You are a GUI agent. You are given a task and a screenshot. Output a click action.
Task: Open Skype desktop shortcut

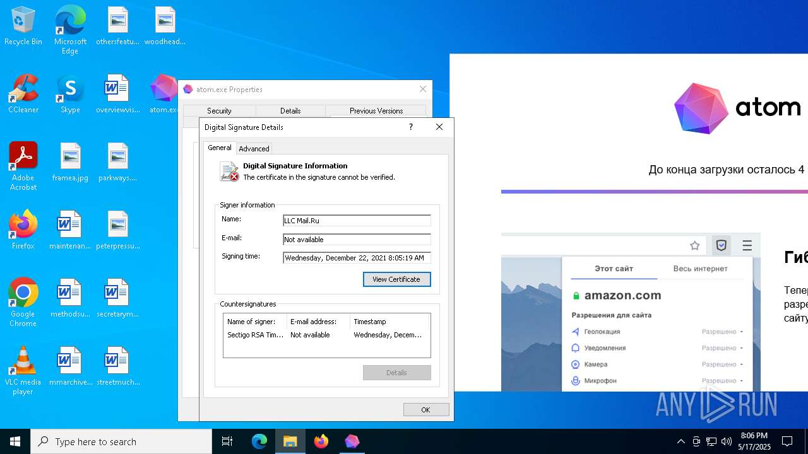click(x=70, y=94)
